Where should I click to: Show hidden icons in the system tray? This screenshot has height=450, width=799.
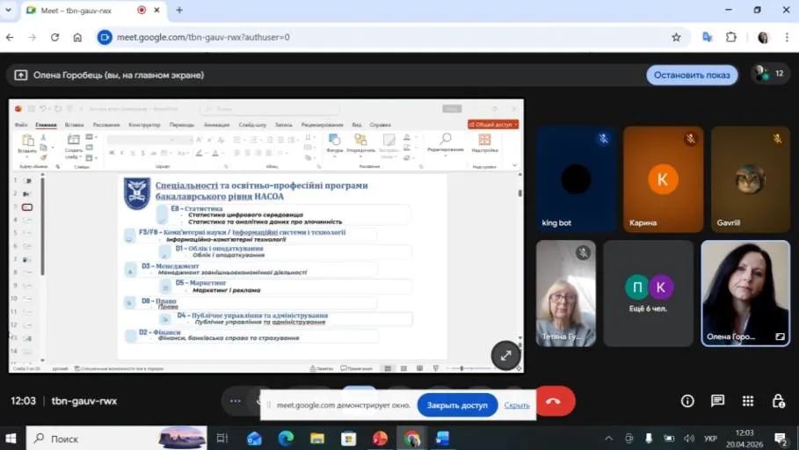tap(608, 438)
